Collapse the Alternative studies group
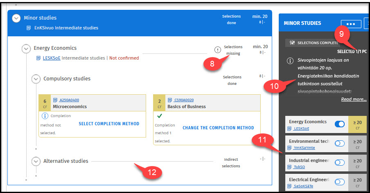Image resolution: width=370 pixels, height=193 pixels. pos(36,161)
